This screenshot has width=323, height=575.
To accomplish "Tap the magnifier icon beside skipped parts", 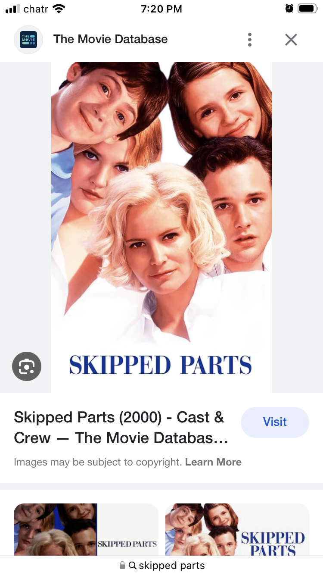I will pyautogui.click(x=133, y=565).
